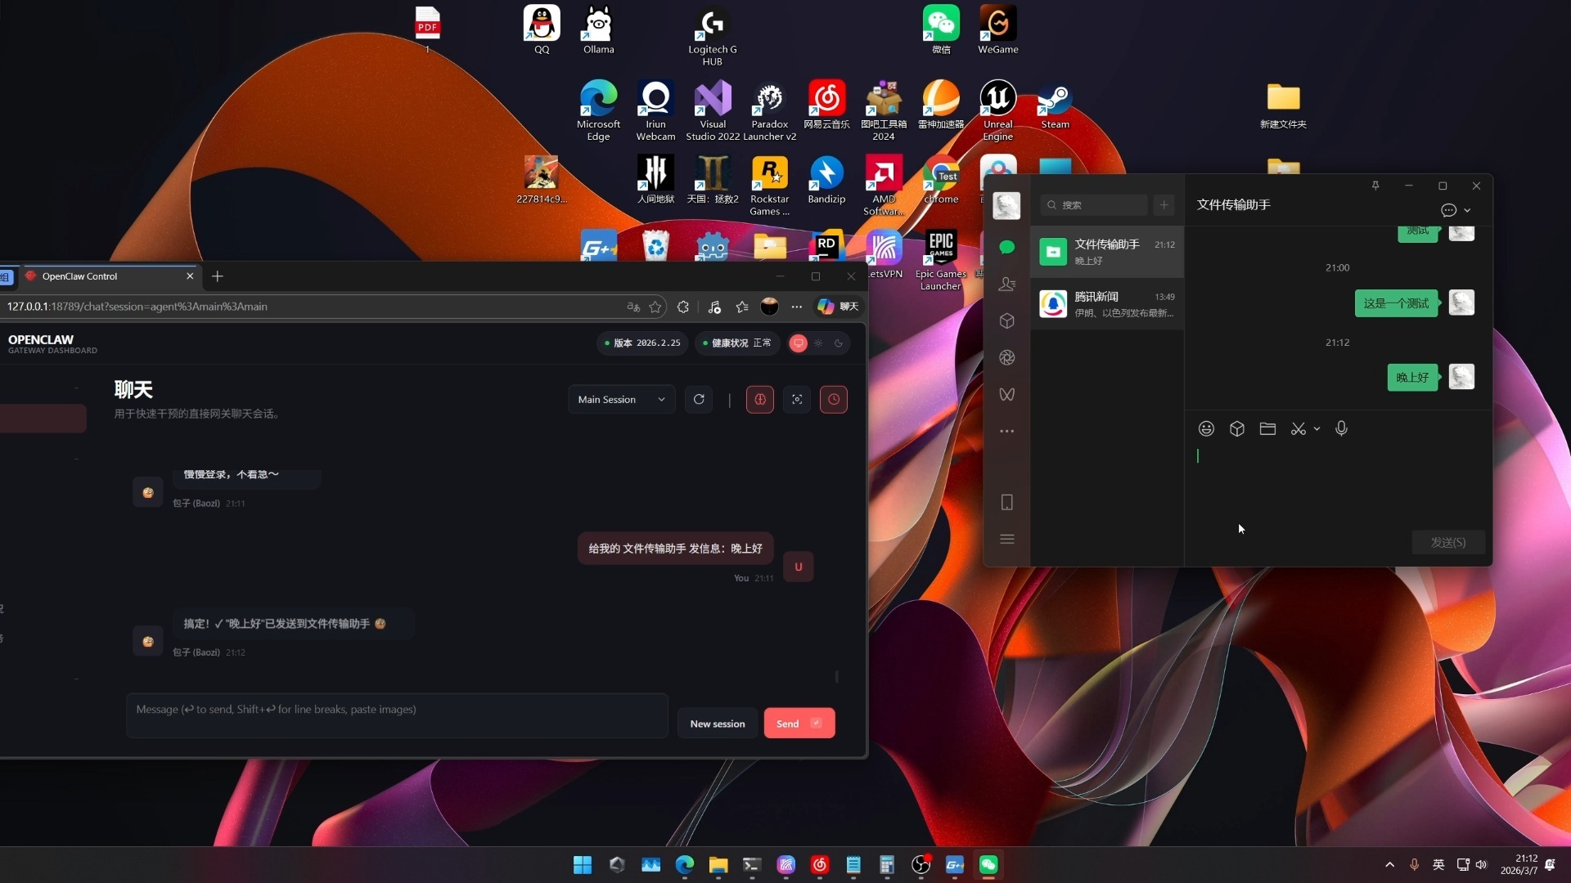1571x883 pixels.
Task: Switch OpenClaw to light sun theme
Action: 818,343
